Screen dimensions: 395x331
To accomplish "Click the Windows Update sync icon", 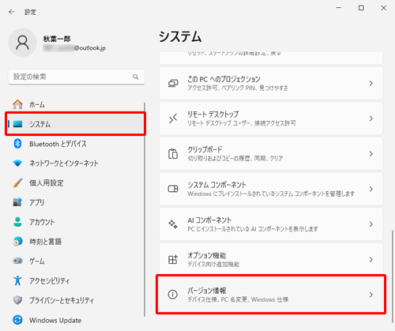I will click(17, 320).
